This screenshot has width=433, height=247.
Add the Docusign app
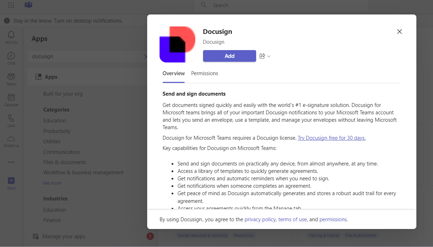click(x=229, y=56)
